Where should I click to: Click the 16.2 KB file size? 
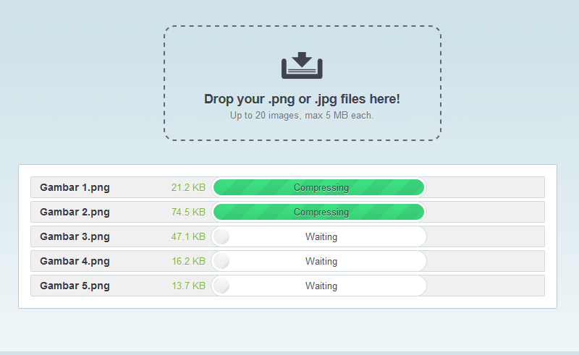pos(188,261)
